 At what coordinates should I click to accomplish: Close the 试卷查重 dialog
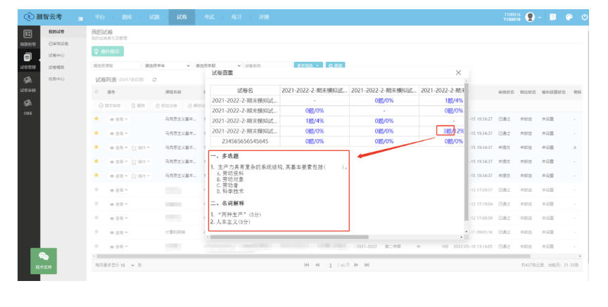(458, 72)
